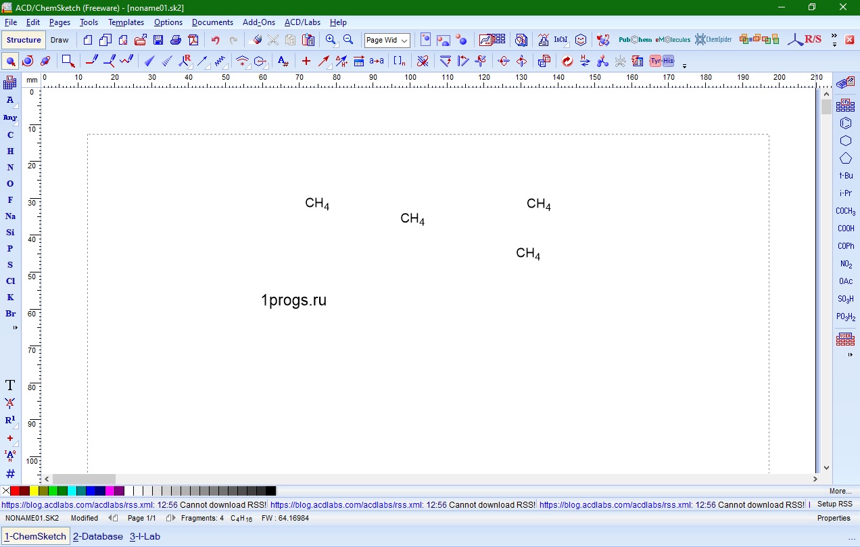
Task: Select the Oxygen atom button
Action: pos(10,184)
